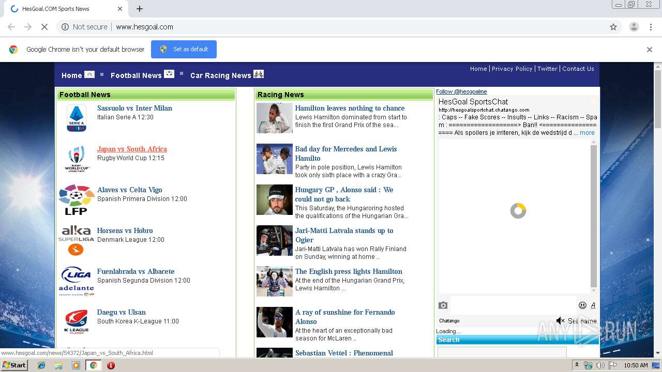Click the K League Classic logo

77,321
